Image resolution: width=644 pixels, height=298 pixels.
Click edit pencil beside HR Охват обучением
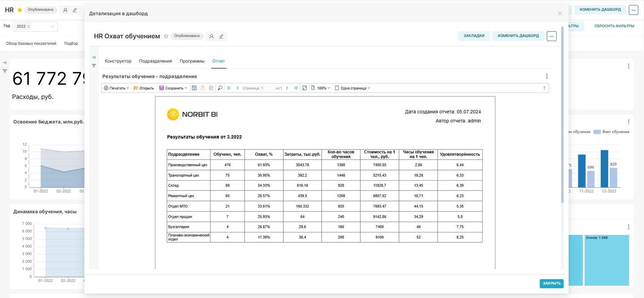click(221, 36)
